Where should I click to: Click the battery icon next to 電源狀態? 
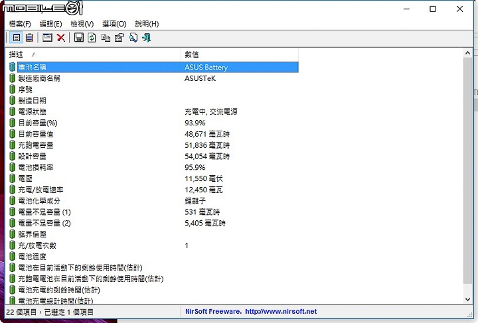click(x=12, y=111)
